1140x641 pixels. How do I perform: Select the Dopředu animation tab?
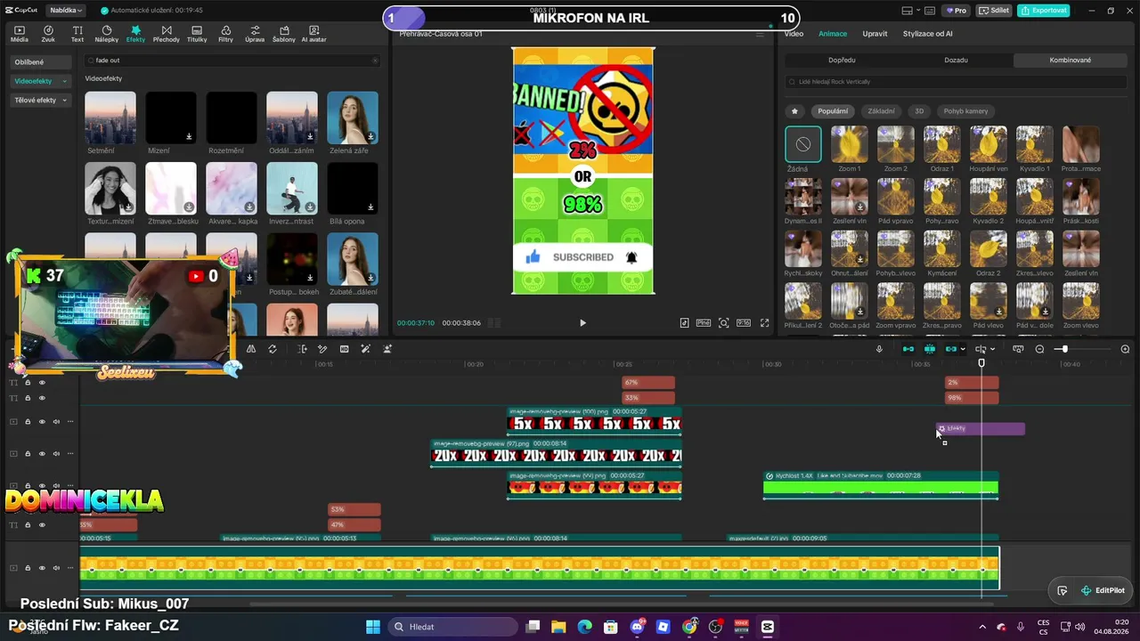(842, 61)
